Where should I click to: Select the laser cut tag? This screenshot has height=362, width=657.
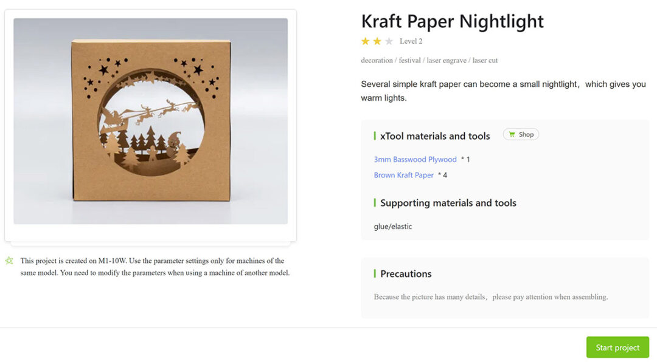486,60
